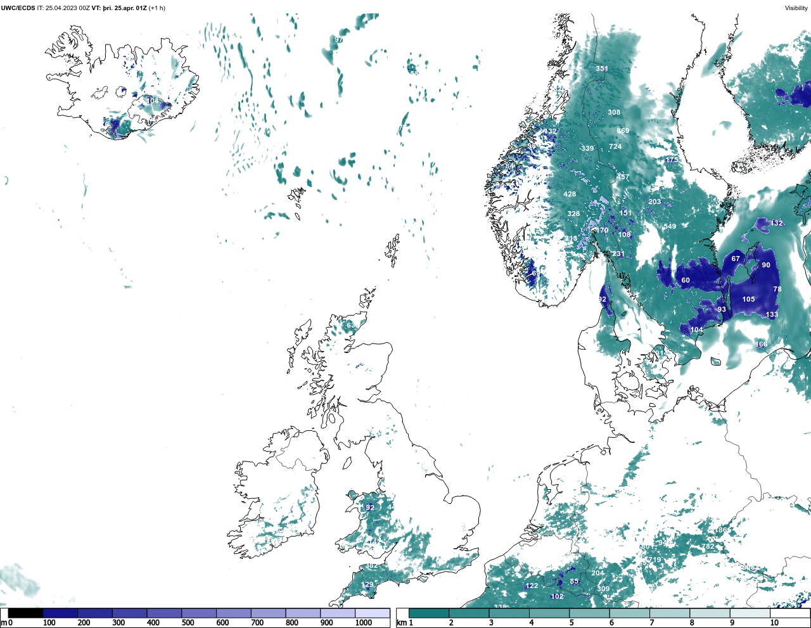Select the 300–400 m legend color swatch

(x=129, y=613)
